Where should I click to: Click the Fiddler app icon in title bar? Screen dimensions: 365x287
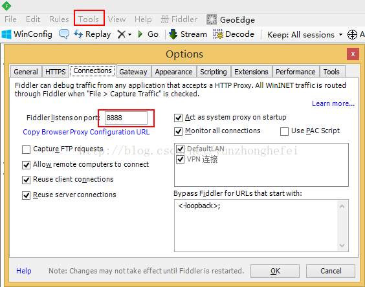click(x=6, y=6)
